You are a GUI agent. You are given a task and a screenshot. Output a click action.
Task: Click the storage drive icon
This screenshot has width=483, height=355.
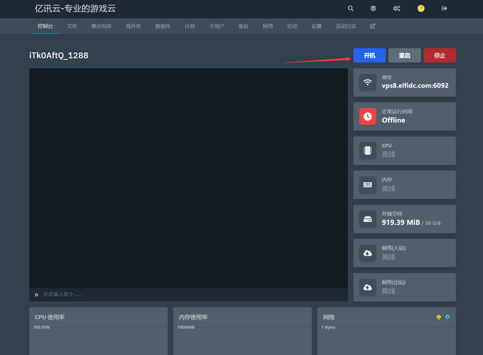coord(368,219)
